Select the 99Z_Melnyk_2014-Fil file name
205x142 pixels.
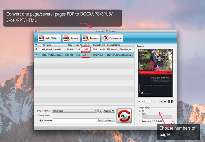[x=52, y=49]
